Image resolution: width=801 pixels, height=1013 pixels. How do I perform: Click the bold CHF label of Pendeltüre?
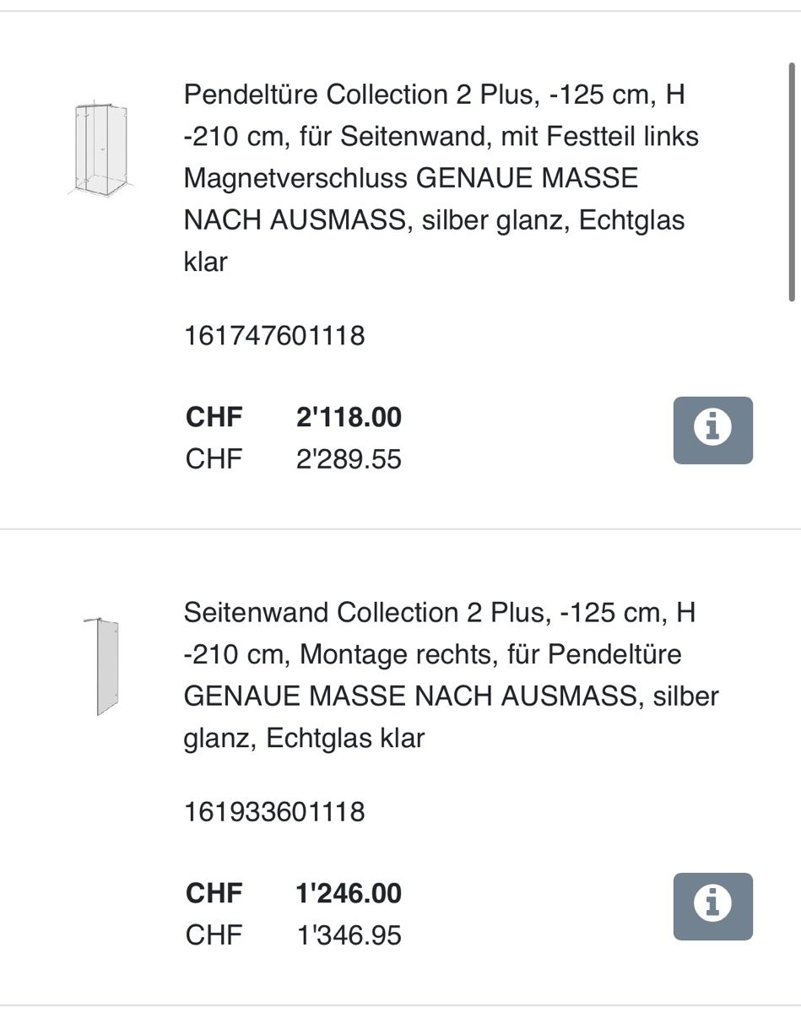(x=214, y=417)
